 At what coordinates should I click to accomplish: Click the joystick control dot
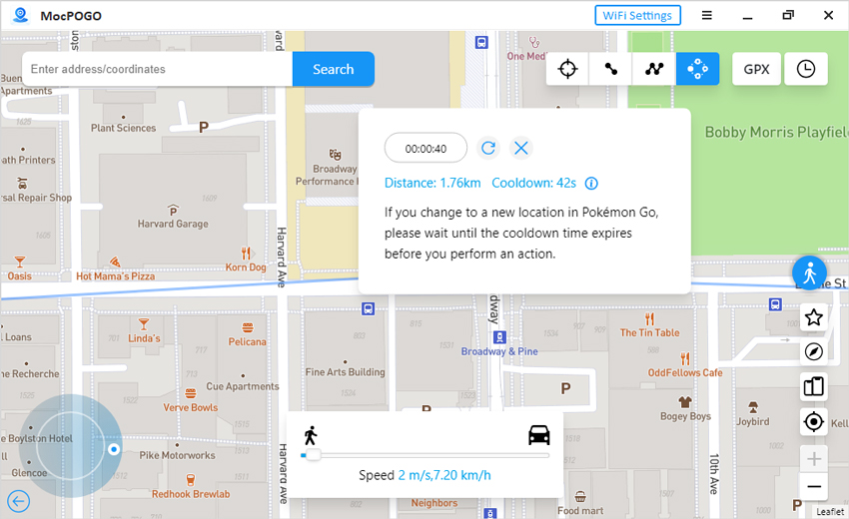click(114, 449)
